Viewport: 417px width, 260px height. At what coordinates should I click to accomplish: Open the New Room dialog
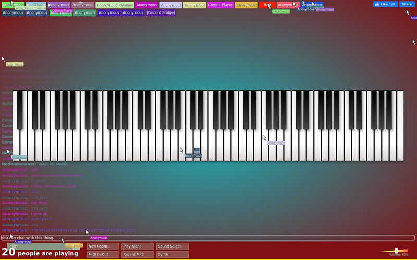pyautogui.click(x=103, y=246)
